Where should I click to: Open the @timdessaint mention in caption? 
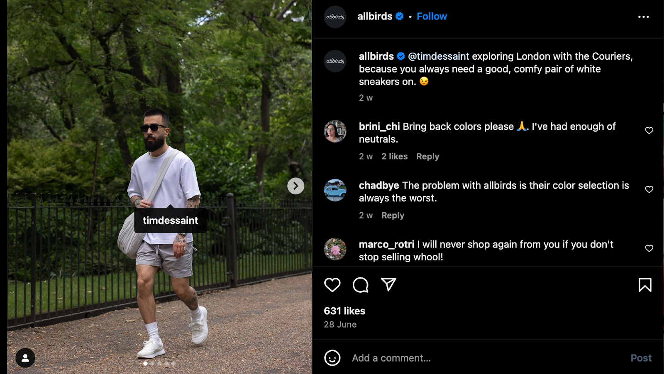(x=438, y=56)
